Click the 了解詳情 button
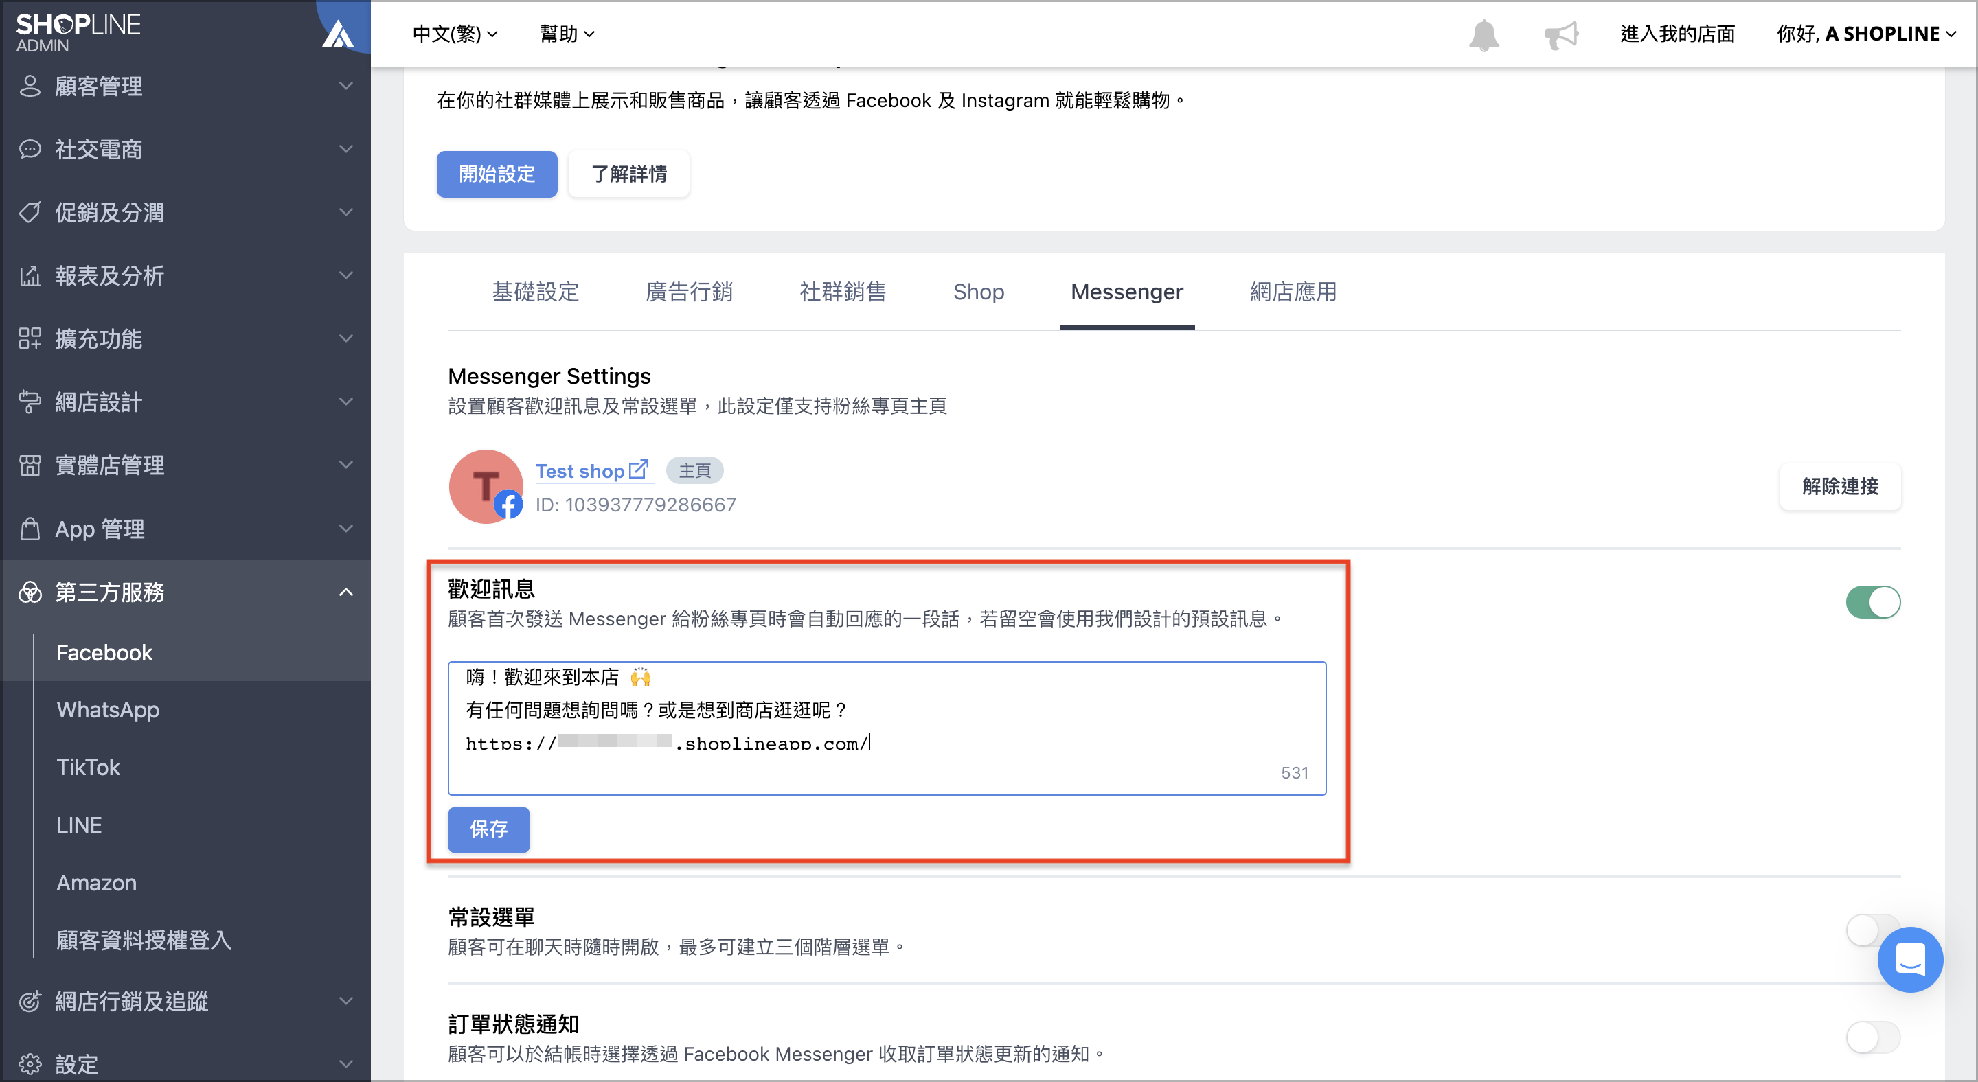The width and height of the screenshot is (1978, 1082). (629, 174)
